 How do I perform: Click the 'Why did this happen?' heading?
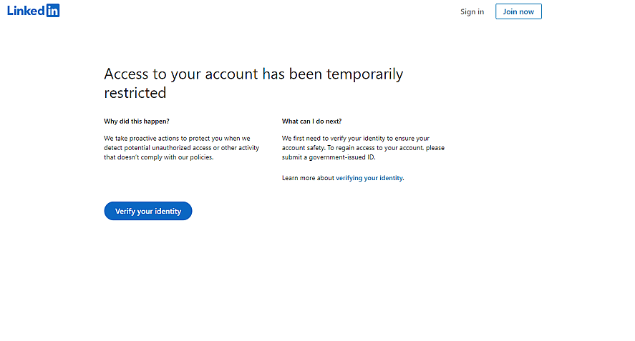tap(137, 122)
